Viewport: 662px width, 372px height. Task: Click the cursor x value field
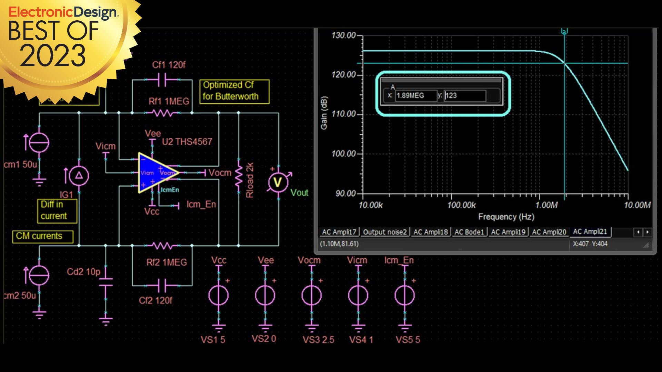coord(415,95)
